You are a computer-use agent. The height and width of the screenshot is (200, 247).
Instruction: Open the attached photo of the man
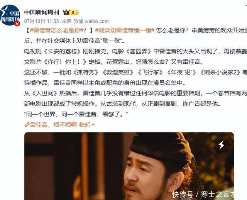(x=129, y=166)
